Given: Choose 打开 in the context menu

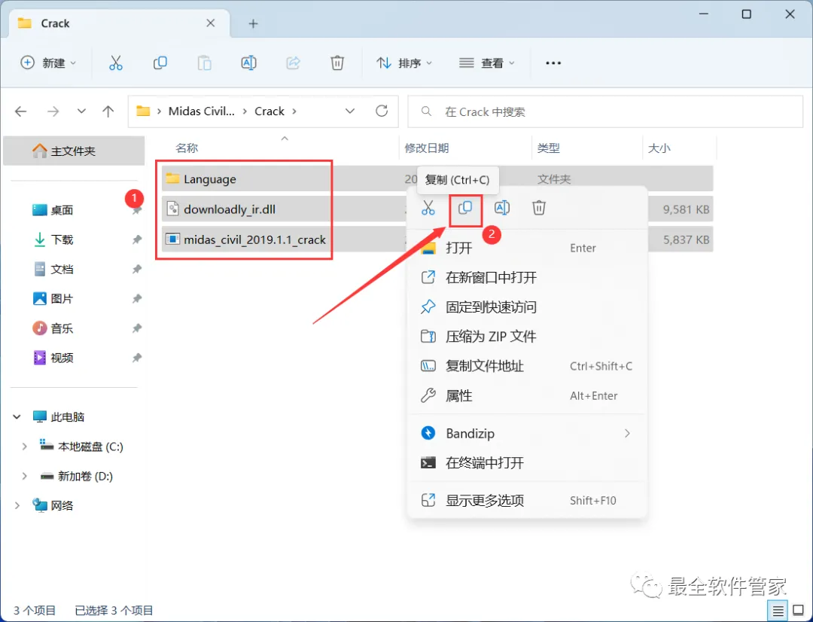Looking at the screenshot, I should pos(527,248).
